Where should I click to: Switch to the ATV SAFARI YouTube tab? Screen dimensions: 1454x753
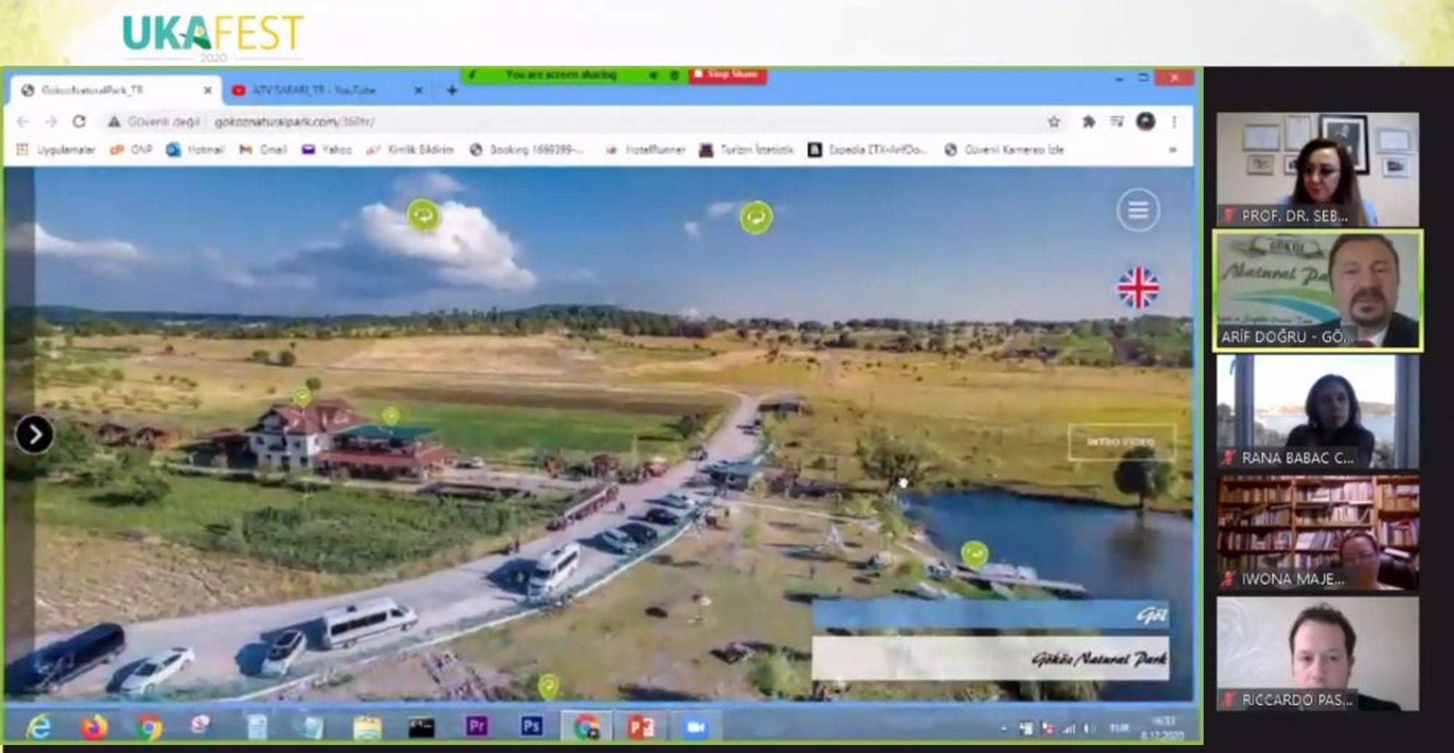(x=314, y=90)
